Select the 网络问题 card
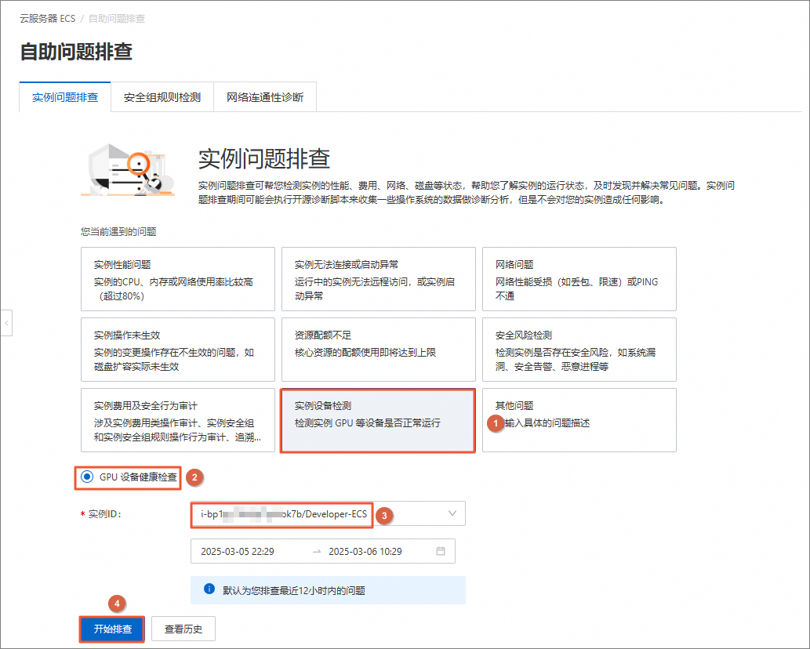 pyautogui.click(x=579, y=279)
